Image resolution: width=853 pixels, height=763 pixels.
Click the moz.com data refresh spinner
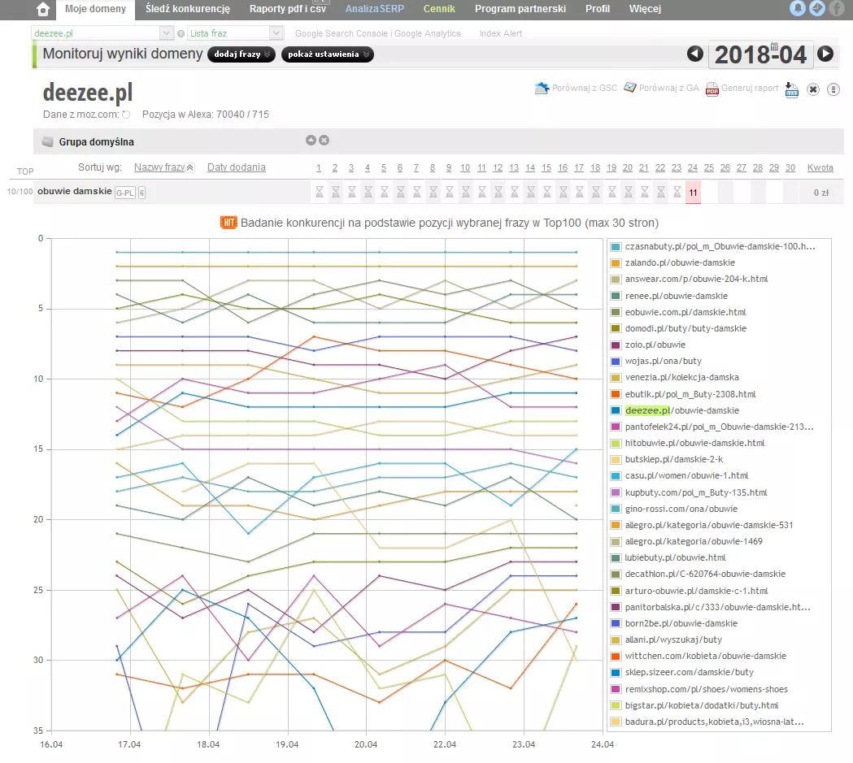(x=126, y=115)
